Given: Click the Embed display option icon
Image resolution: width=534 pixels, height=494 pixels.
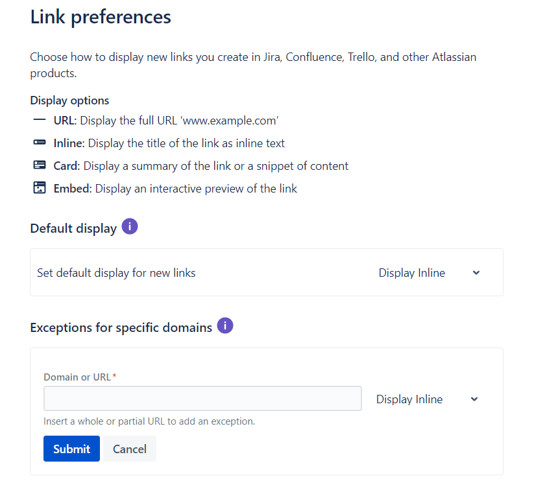Looking at the screenshot, I should coord(39,188).
